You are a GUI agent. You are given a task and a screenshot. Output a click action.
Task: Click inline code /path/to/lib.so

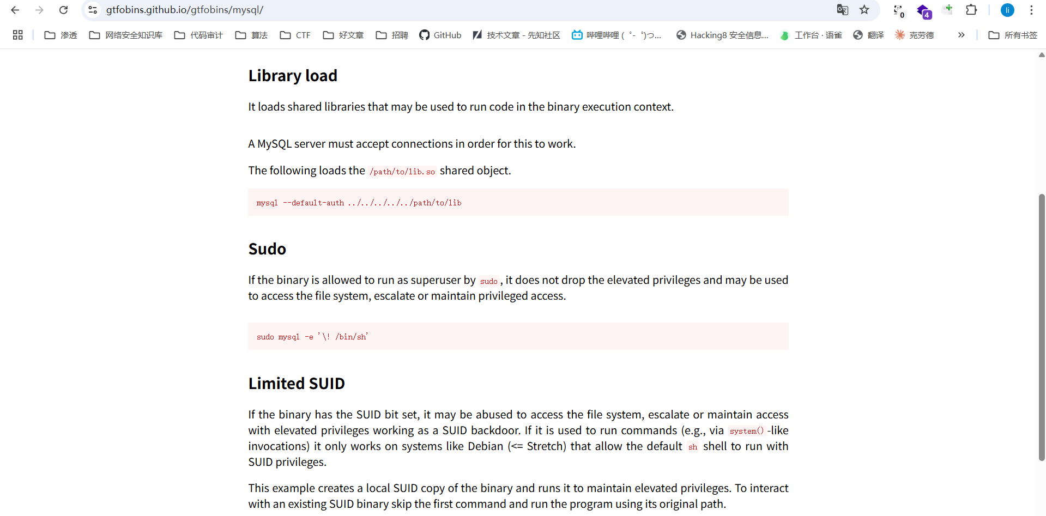pos(402,171)
